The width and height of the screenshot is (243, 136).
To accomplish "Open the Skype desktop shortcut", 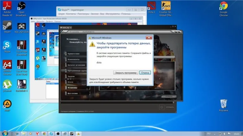I will (x=7, y=47).
